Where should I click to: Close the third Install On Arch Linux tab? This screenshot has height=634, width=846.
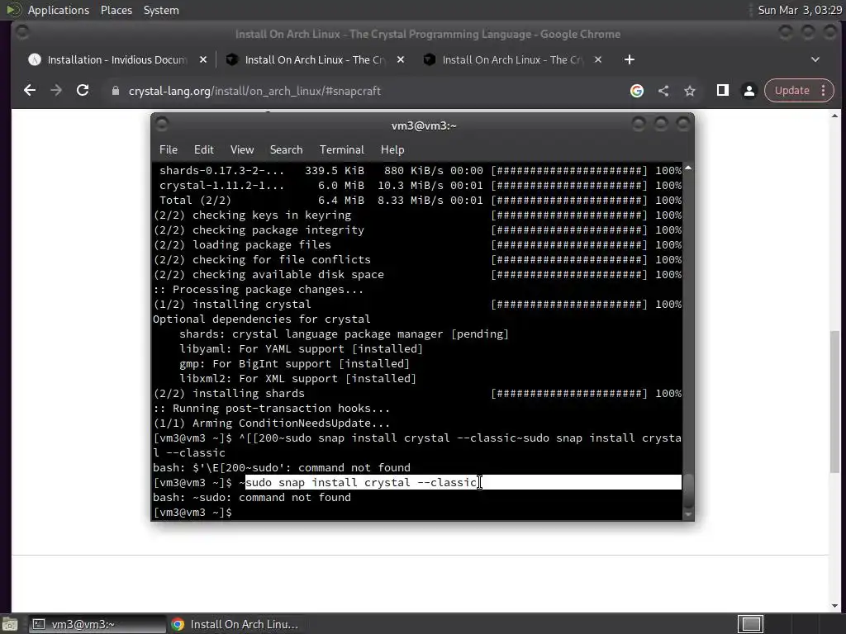pos(598,59)
